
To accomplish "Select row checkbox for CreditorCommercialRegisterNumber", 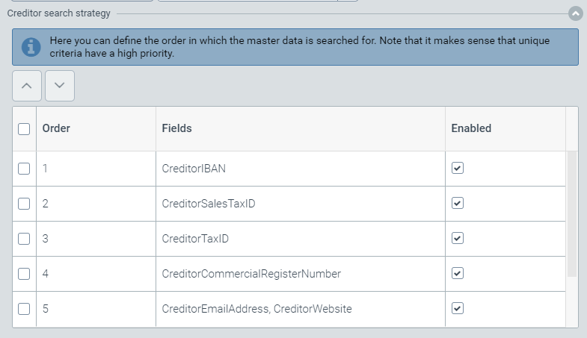I will (24, 274).
